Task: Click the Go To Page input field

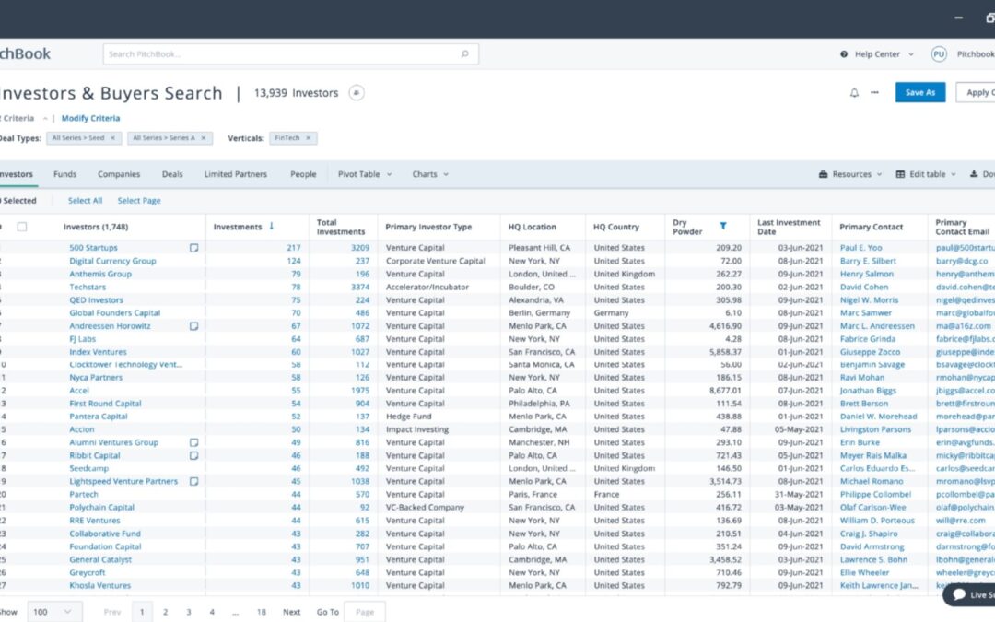Action: [x=365, y=612]
